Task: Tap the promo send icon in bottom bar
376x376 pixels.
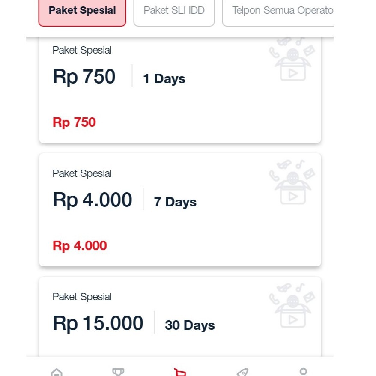Action: pyautogui.click(x=242, y=371)
